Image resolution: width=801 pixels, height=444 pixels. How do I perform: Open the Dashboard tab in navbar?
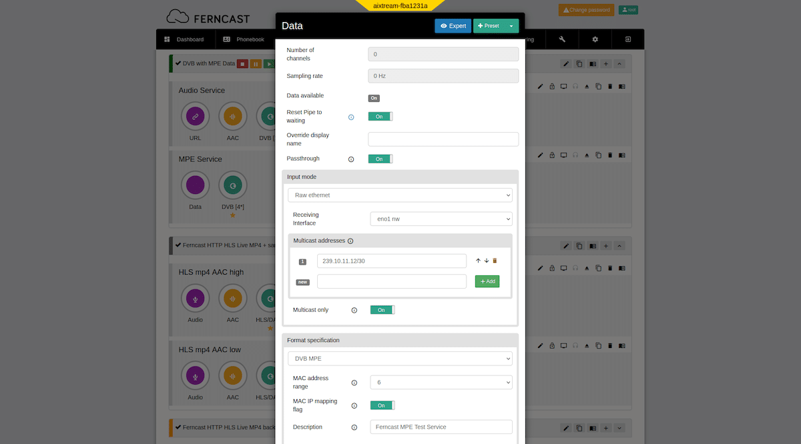[184, 39]
